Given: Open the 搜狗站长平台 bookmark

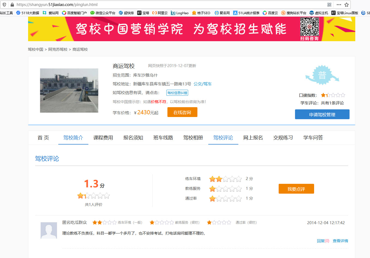Looking at the screenshot, I should pyautogui.click(x=294, y=13).
